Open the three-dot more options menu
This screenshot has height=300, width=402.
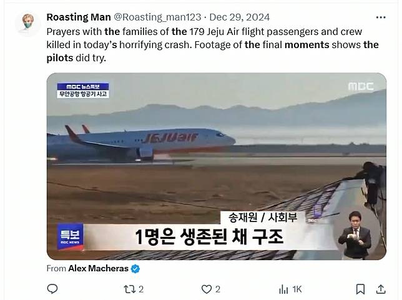[381, 17]
